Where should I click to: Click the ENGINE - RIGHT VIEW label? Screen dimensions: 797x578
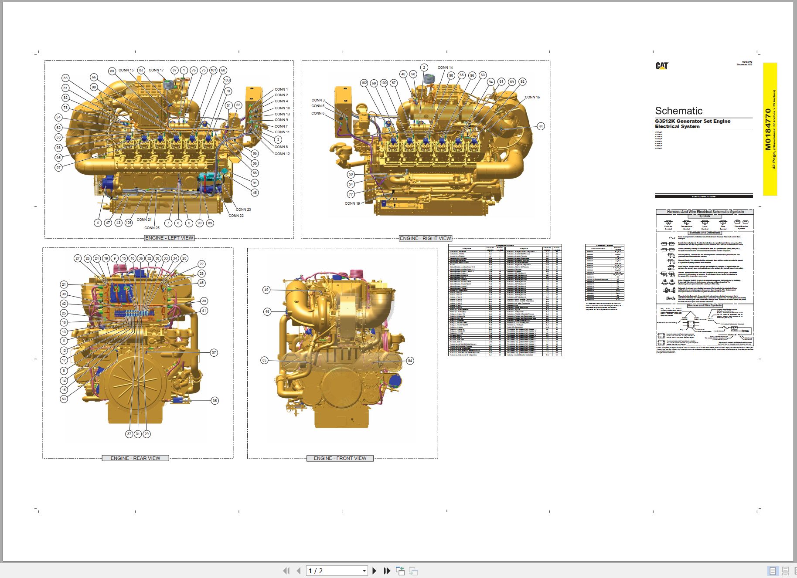[x=426, y=238]
